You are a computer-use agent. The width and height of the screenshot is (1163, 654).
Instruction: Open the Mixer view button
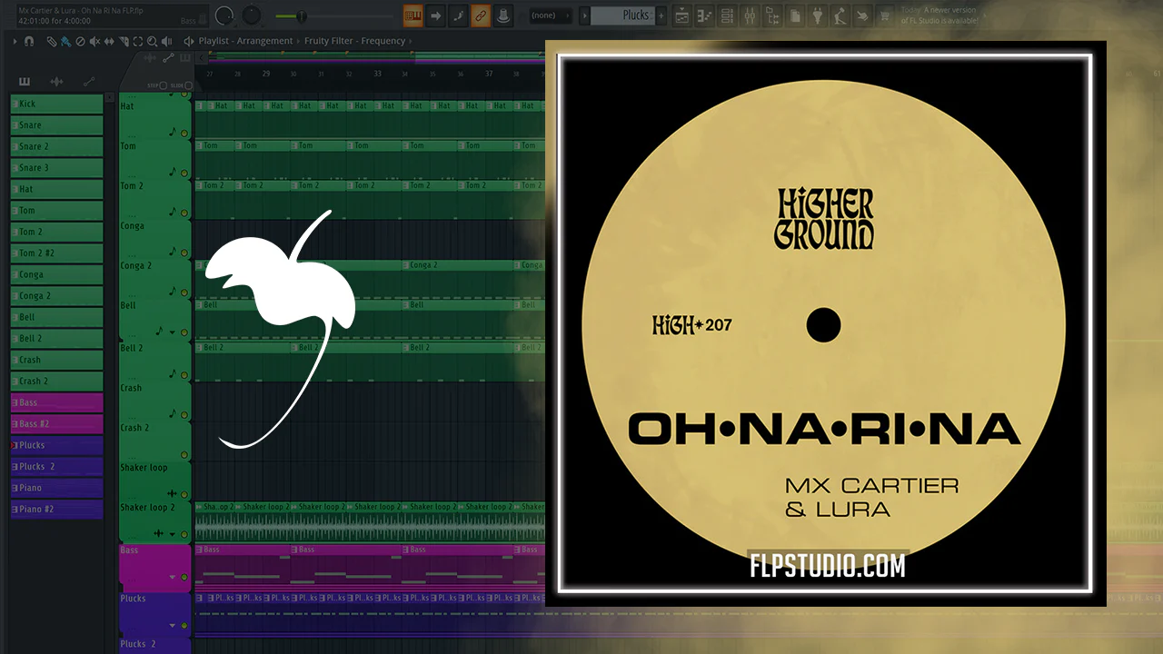coord(750,15)
